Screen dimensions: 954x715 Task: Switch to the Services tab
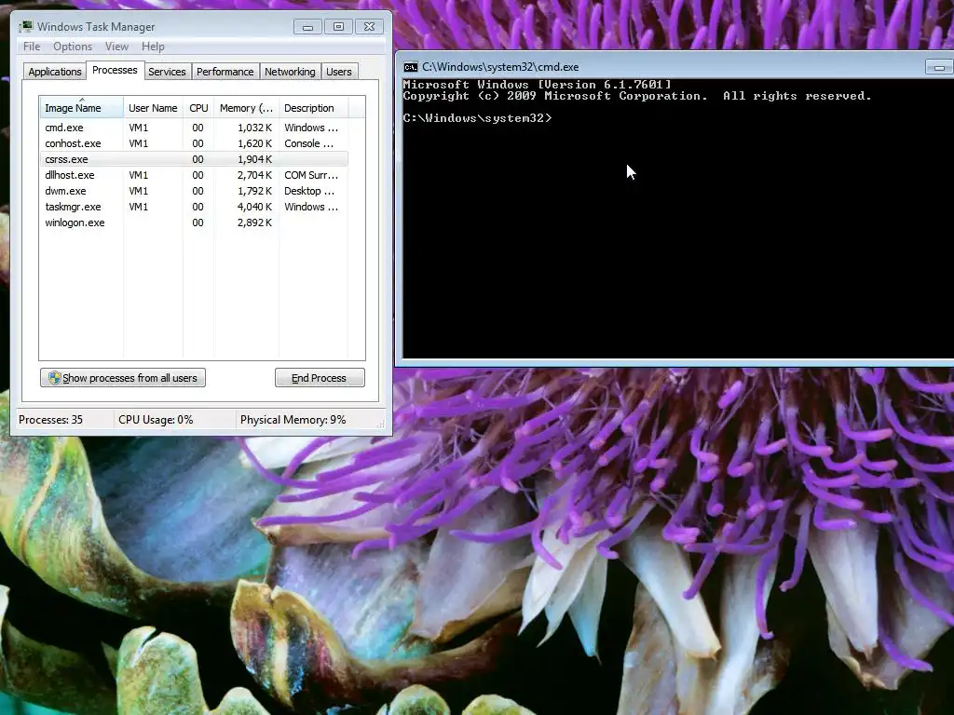click(167, 72)
